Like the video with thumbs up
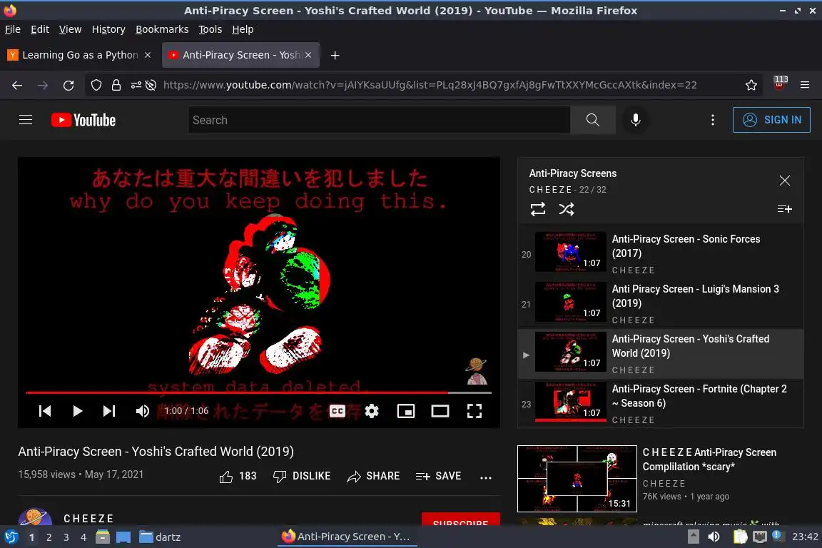The height and width of the screenshot is (548, 822). [x=238, y=476]
